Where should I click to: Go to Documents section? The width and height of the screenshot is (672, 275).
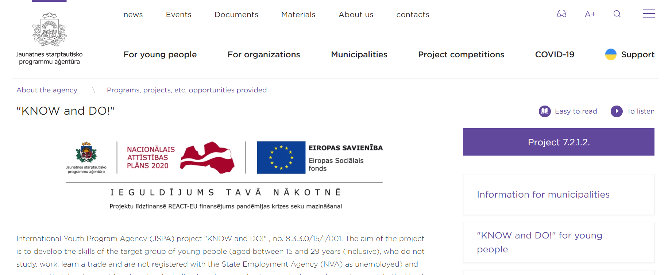(x=236, y=15)
